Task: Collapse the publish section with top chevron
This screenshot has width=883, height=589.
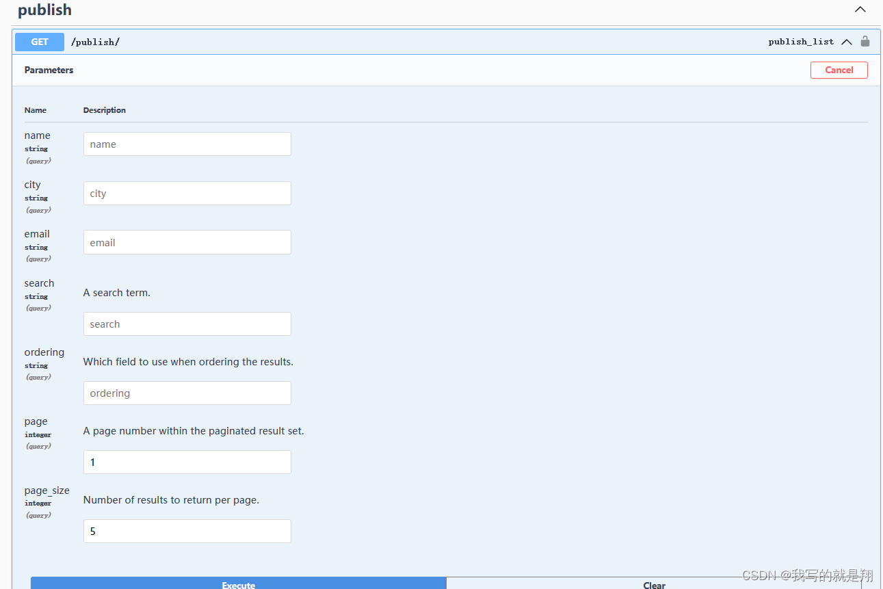Action: (x=860, y=10)
